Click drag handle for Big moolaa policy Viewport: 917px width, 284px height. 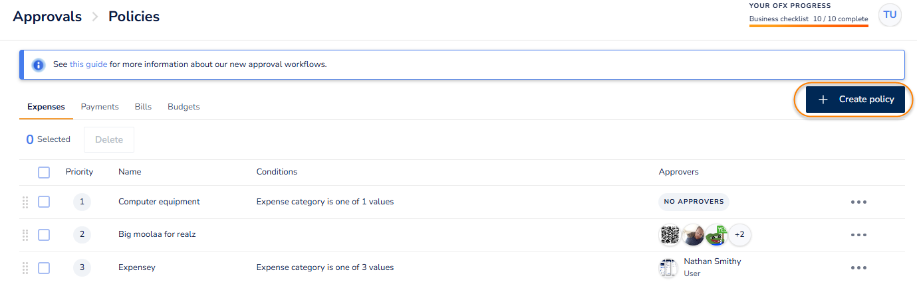[26, 235]
